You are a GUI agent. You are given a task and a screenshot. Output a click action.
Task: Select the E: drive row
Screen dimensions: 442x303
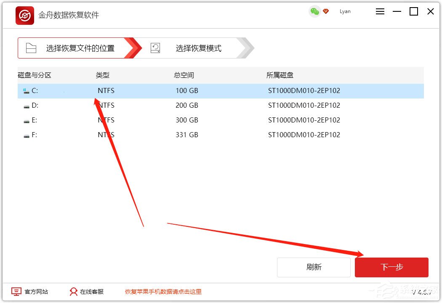click(x=168, y=120)
